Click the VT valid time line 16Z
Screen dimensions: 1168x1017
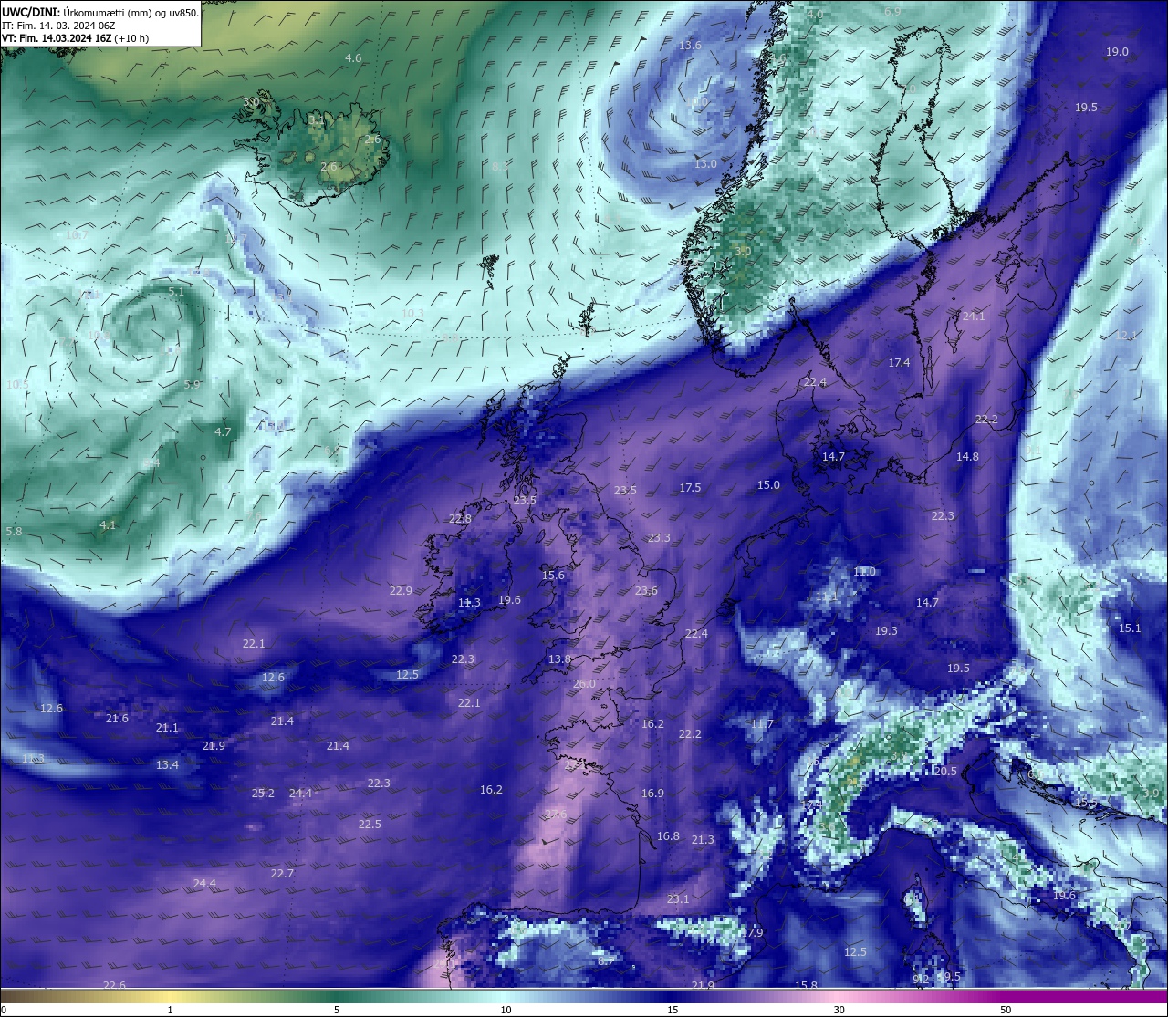coord(76,38)
